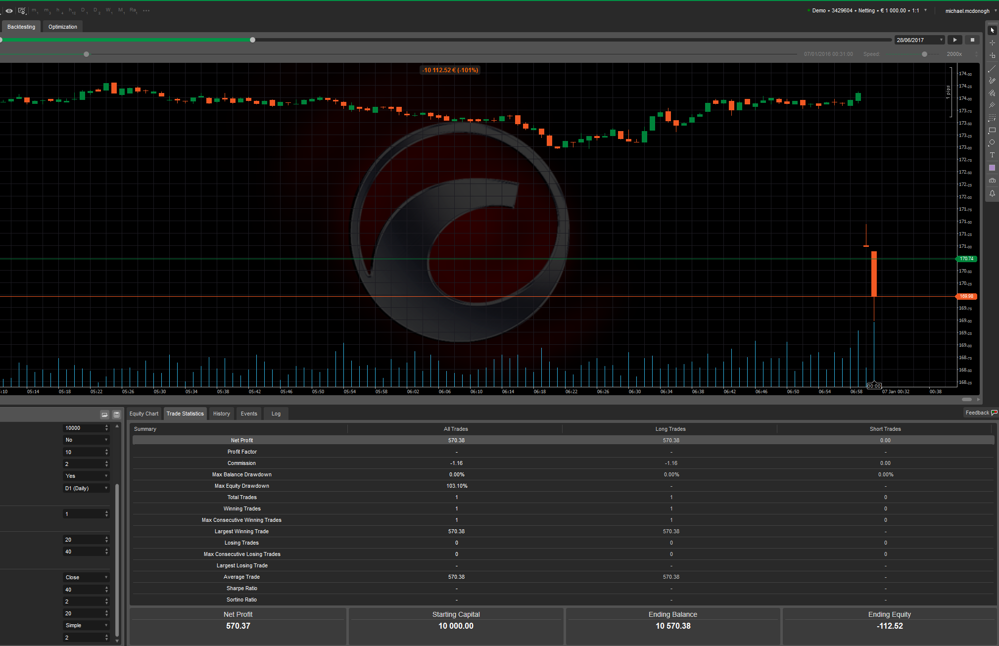The image size is (999, 646).
Task: Click the speed slider handle near 2000x
Action: point(924,54)
